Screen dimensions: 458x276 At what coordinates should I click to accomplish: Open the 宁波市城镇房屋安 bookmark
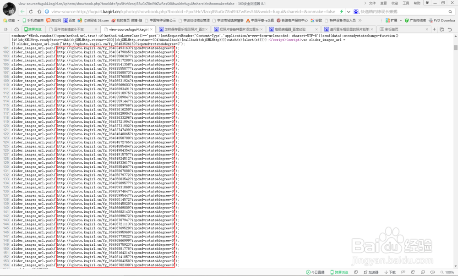pyautogui.click(x=228, y=21)
